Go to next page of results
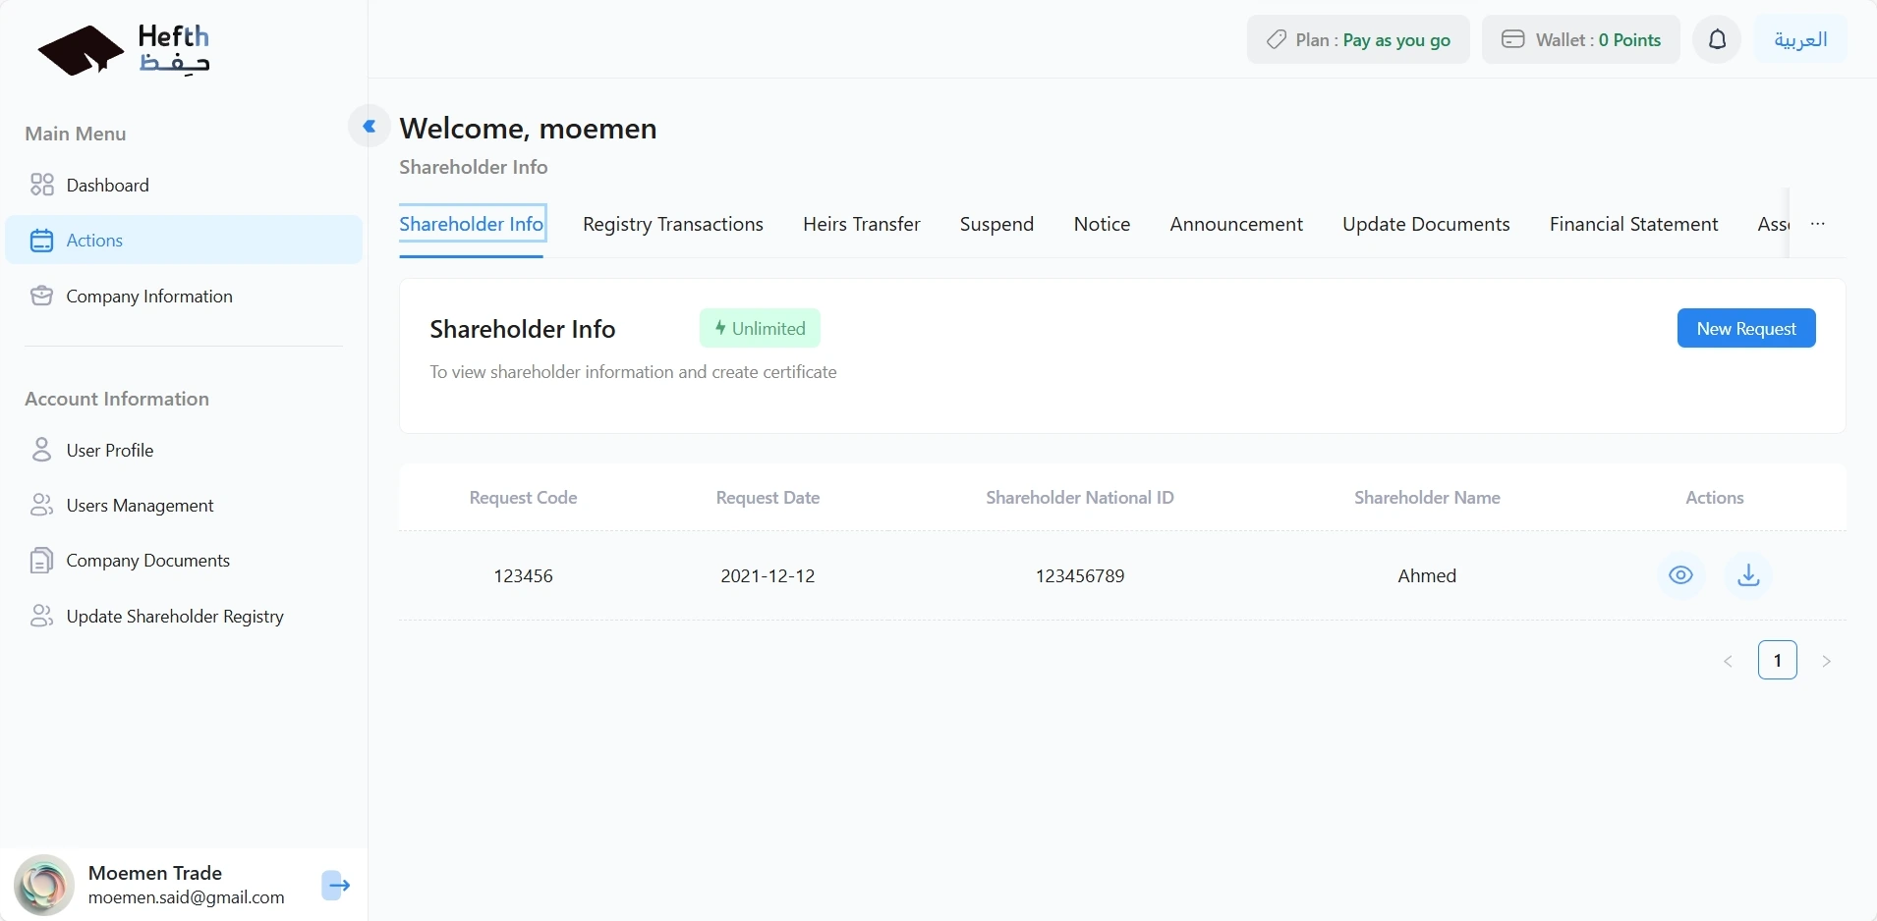Image resolution: width=1877 pixels, height=921 pixels. (1826, 661)
